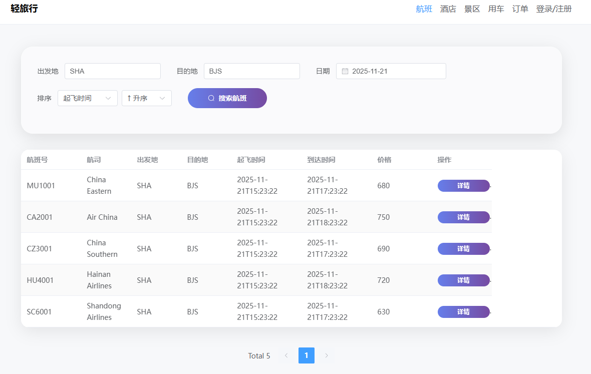Viewport: 591px width, 374px height.
Task: Open the 起飞时间 sort field dropdown
Action: pos(88,98)
